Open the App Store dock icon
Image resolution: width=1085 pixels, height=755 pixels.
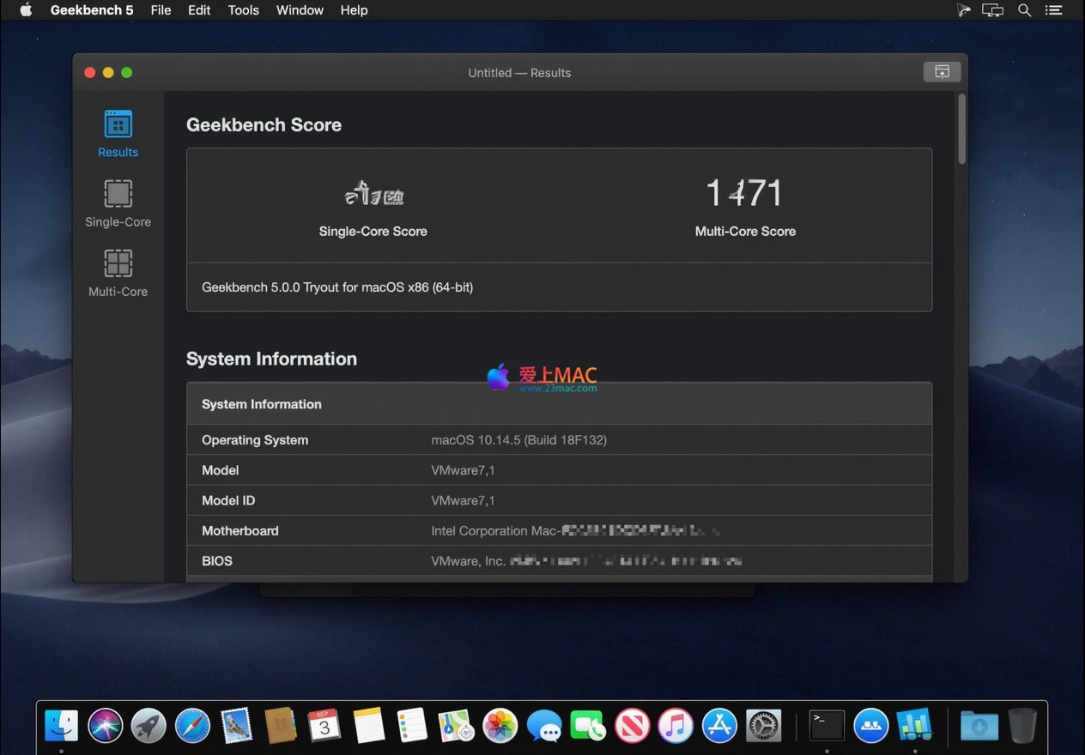click(719, 726)
